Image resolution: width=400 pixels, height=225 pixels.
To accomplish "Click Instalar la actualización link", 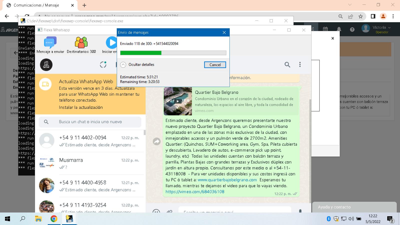I will (81, 107).
